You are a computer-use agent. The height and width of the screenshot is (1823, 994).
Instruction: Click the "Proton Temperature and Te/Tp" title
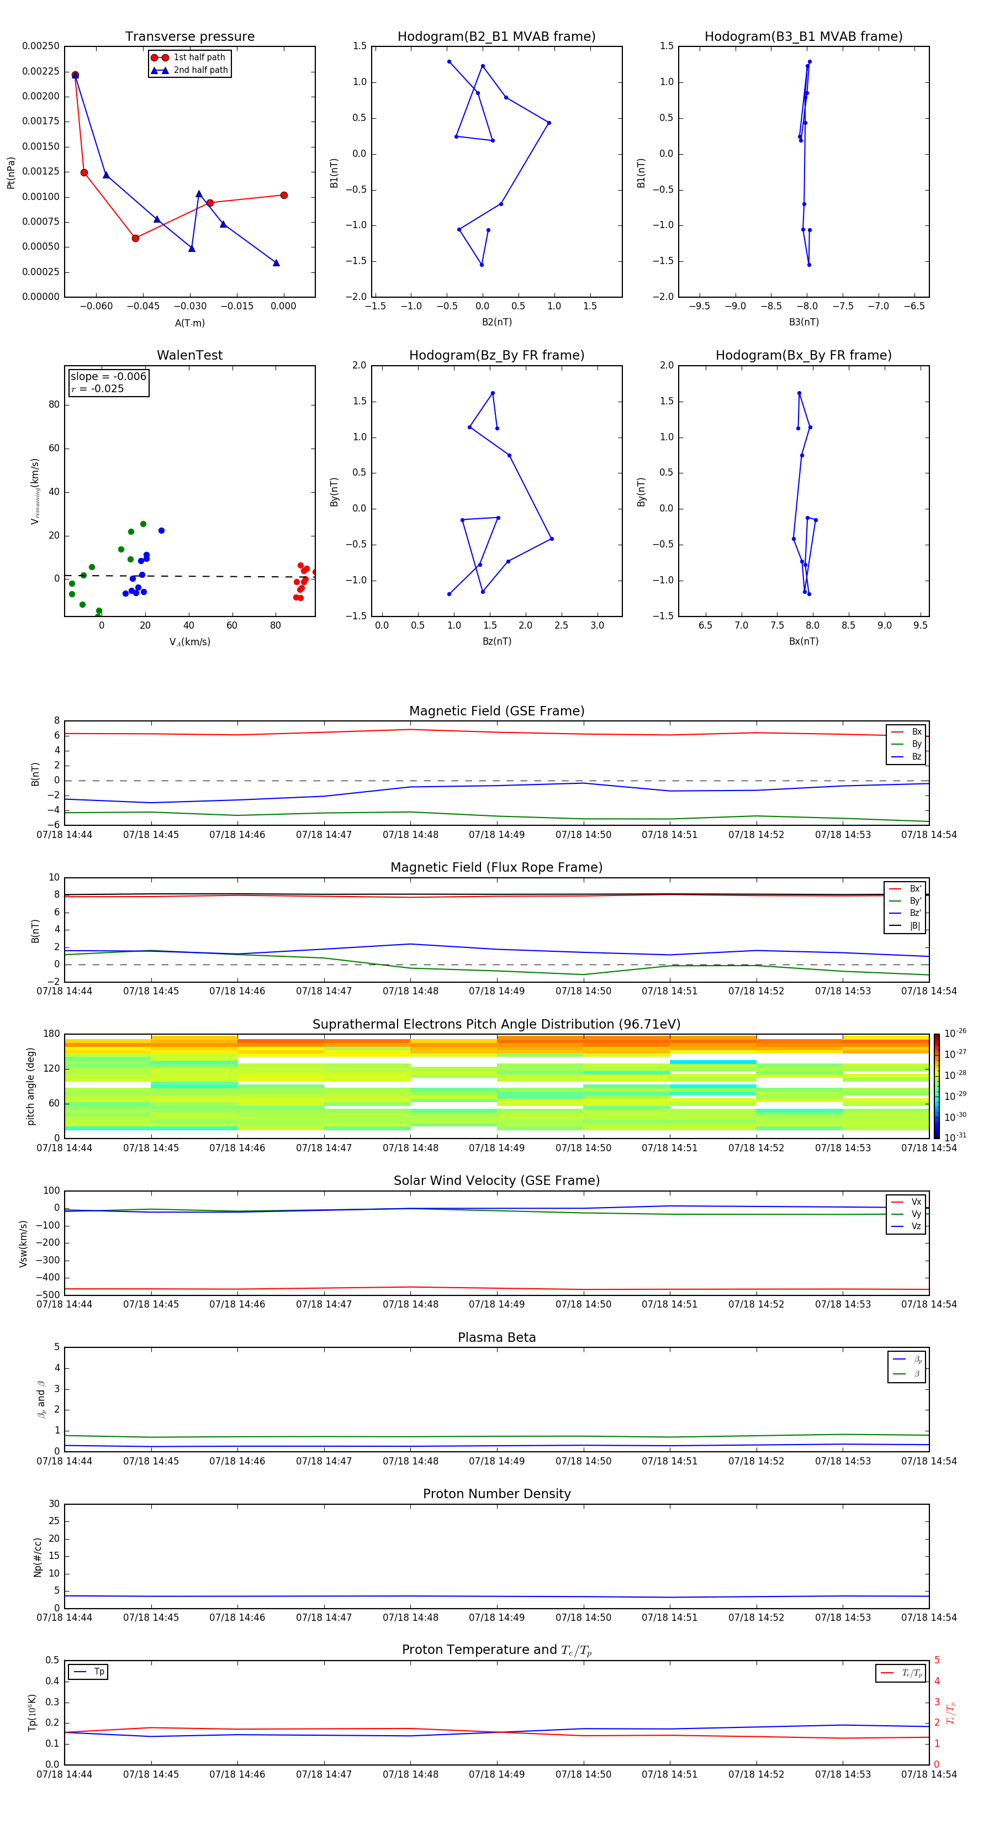click(x=496, y=1650)
